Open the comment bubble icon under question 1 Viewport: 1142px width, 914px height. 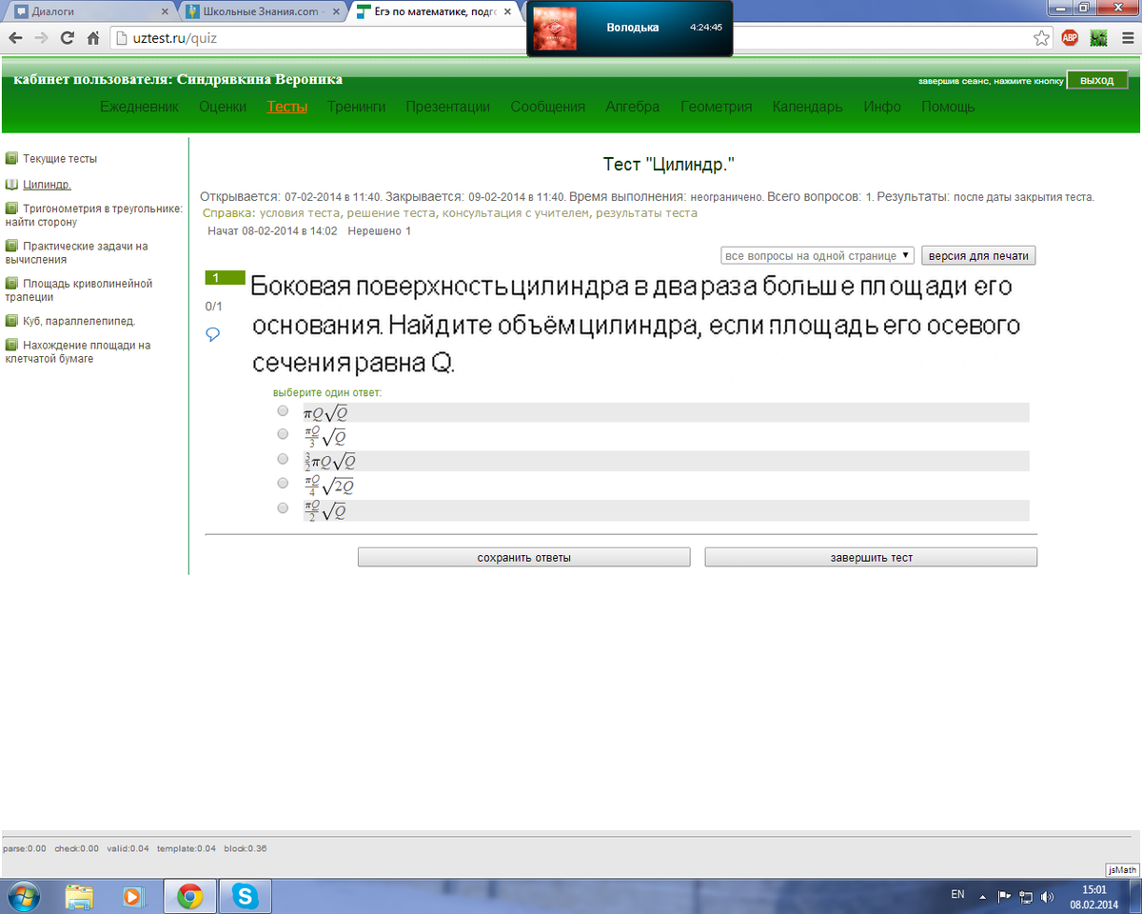click(x=213, y=333)
